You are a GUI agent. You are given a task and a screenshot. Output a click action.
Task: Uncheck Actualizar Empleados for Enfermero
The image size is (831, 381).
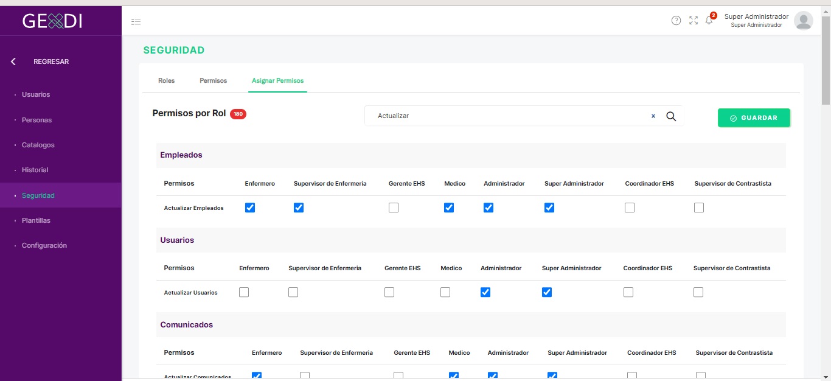click(x=250, y=208)
